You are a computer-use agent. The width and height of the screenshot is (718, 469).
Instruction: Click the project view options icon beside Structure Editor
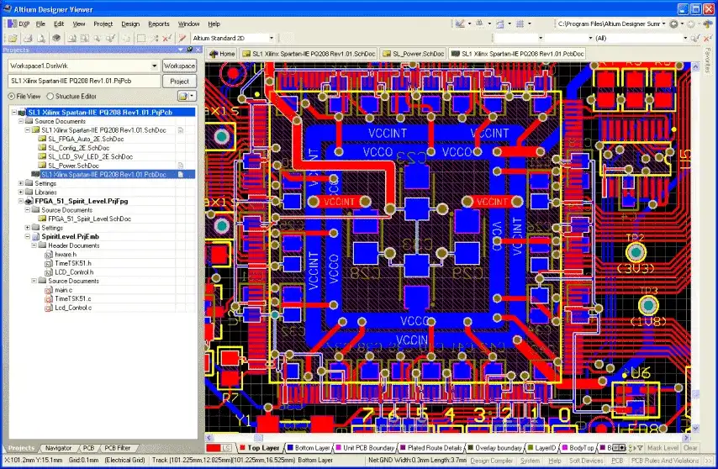tap(187, 96)
